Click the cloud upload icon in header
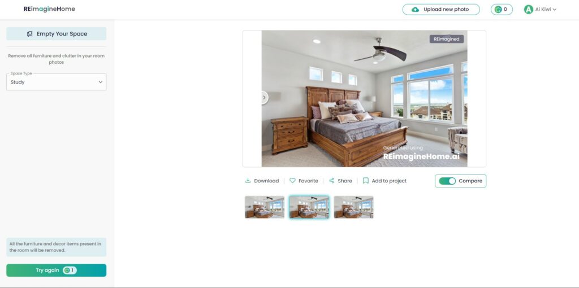The image size is (579, 288). 416,10
